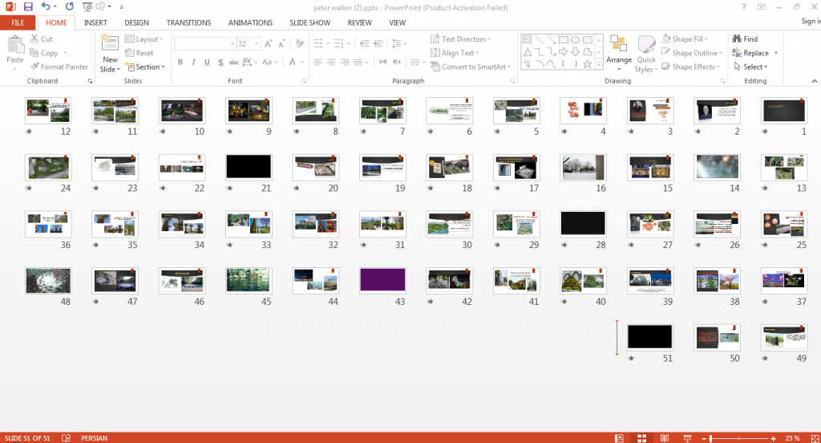Click the Find binoculars icon
The image size is (821, 443).
point(737,39)
